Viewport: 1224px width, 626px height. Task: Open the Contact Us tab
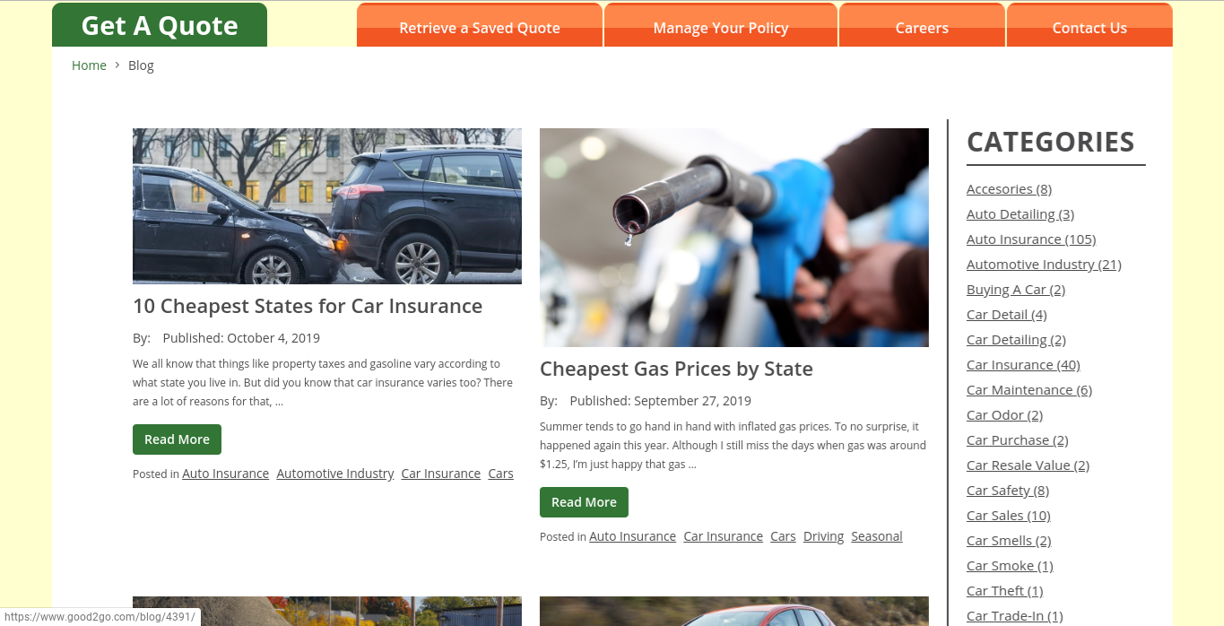(1089, 26)
